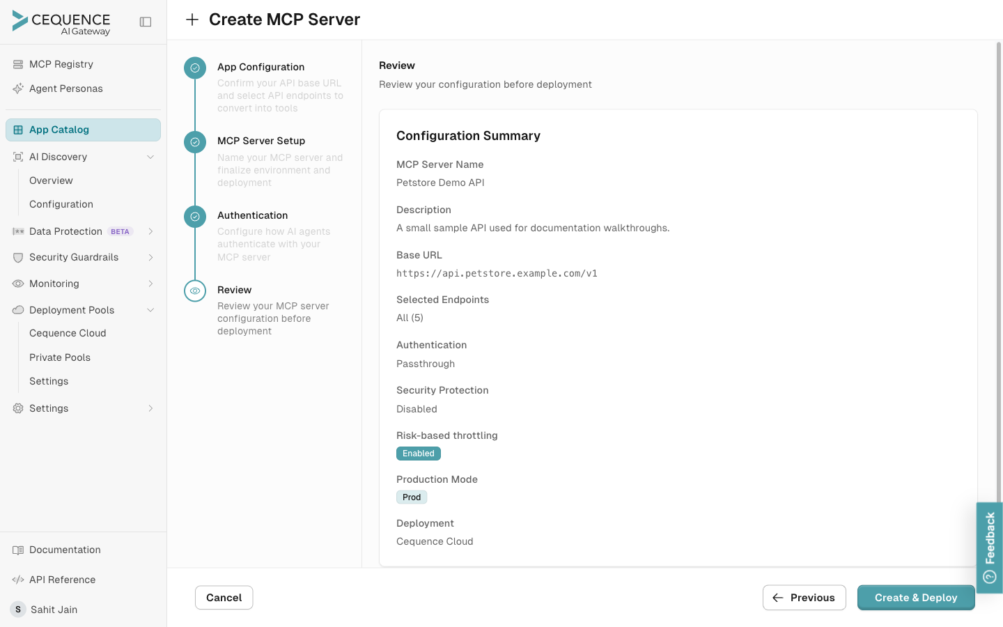Click the Base URL petstore value
The image size is (1003, 627).
497,273
